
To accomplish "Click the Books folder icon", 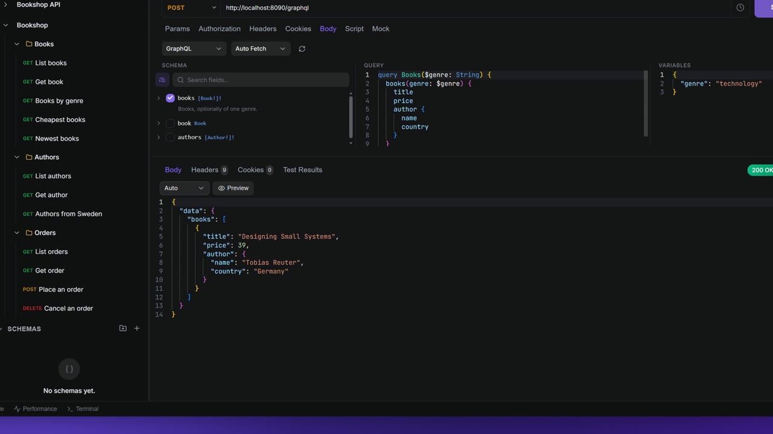I will tap(29, 44).
